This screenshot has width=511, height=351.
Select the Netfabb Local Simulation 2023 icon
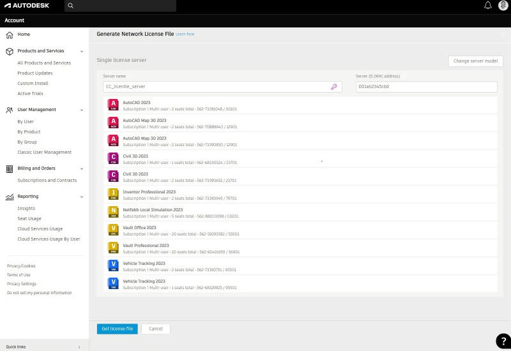pyautogui.click(x=113, y=213)
